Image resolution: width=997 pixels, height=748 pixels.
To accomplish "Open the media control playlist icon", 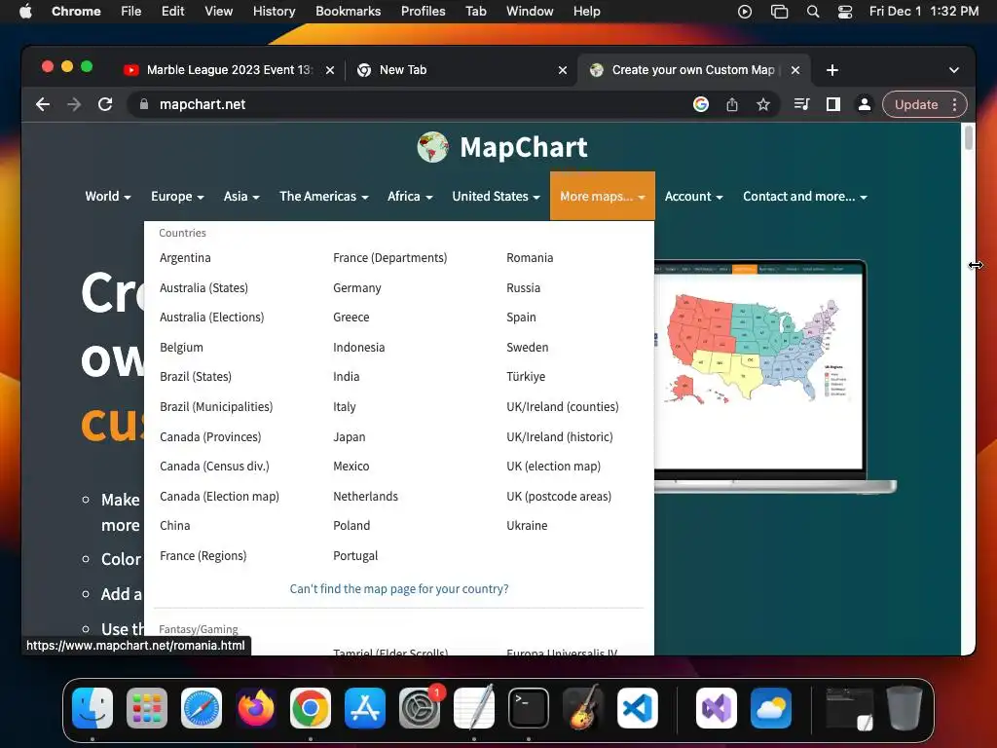I will 802,104.
